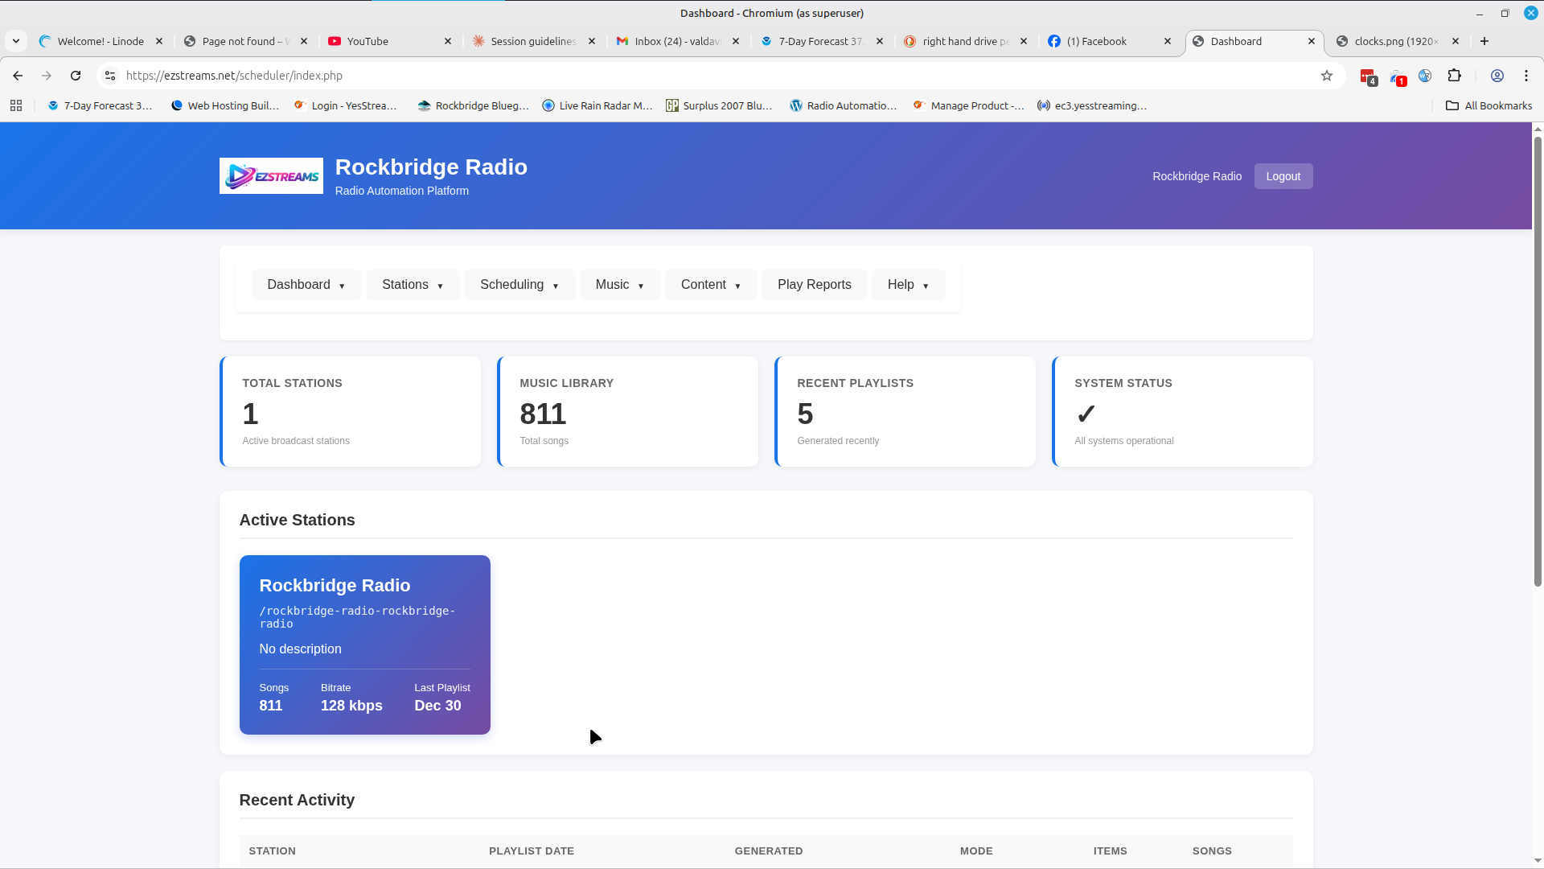Open the tab search chevron at top left
The image size is (1544, 869).
coord(15,41)
